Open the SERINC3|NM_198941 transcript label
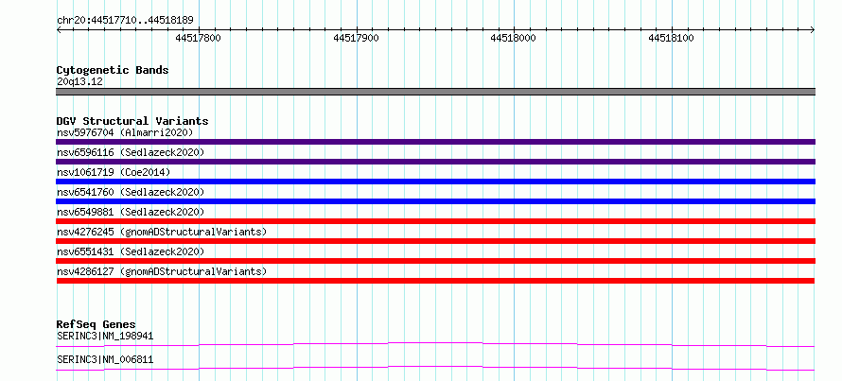The height and width of the screenshot is (381, 842). tap(105, 337)
